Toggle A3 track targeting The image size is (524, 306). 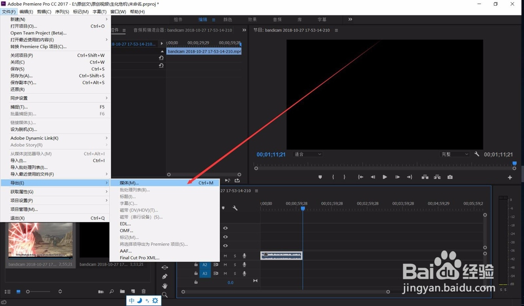[x=205, y=274]
